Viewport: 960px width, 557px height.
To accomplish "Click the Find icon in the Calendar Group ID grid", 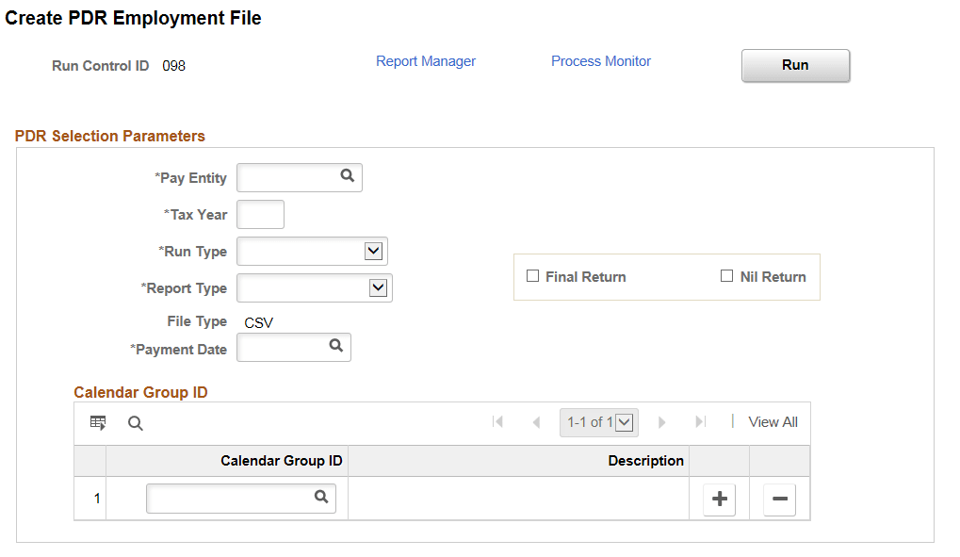I will click(x=135, y=422).
